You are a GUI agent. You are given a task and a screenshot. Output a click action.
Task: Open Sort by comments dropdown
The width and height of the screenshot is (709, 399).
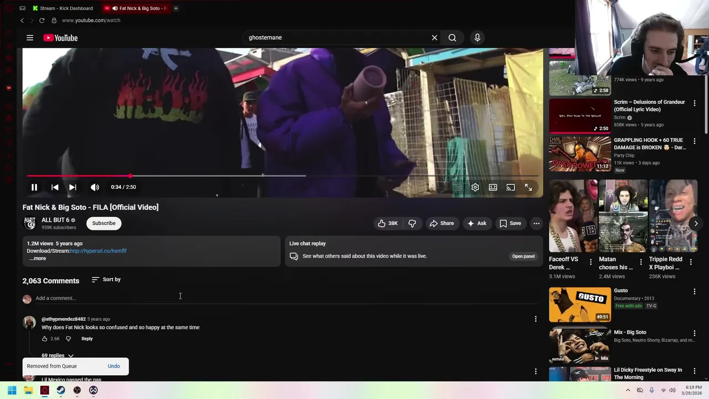point(106,279)
